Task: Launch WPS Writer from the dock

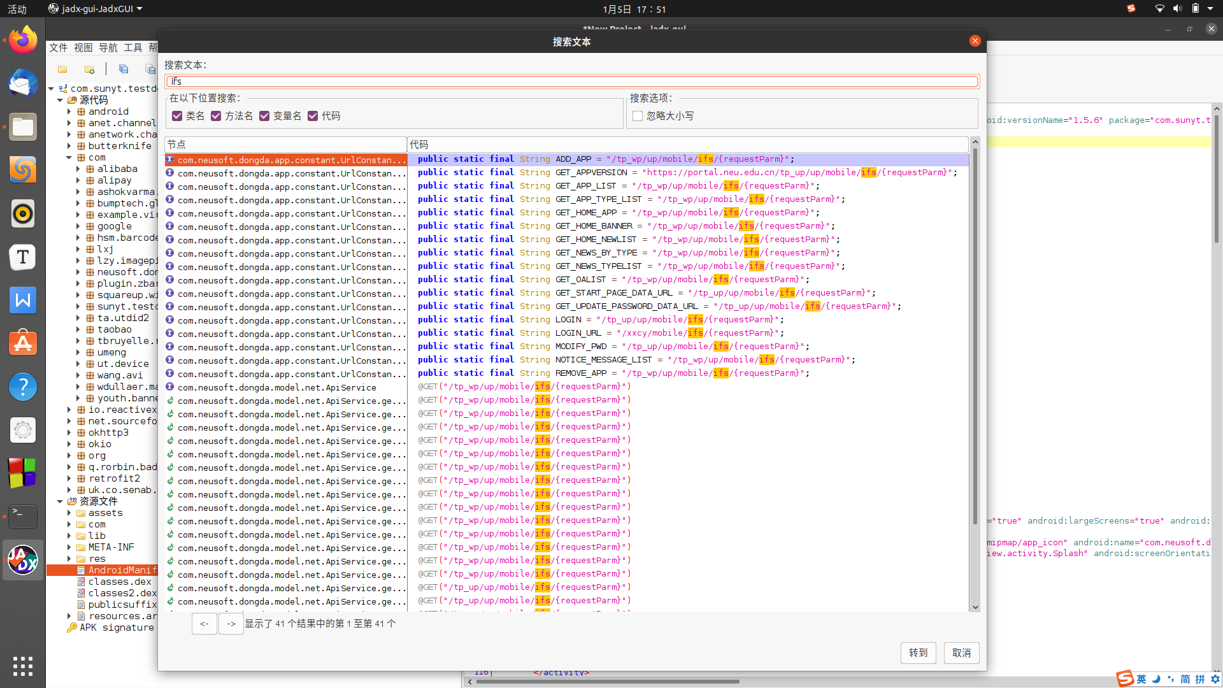Action: pos(23,300)
